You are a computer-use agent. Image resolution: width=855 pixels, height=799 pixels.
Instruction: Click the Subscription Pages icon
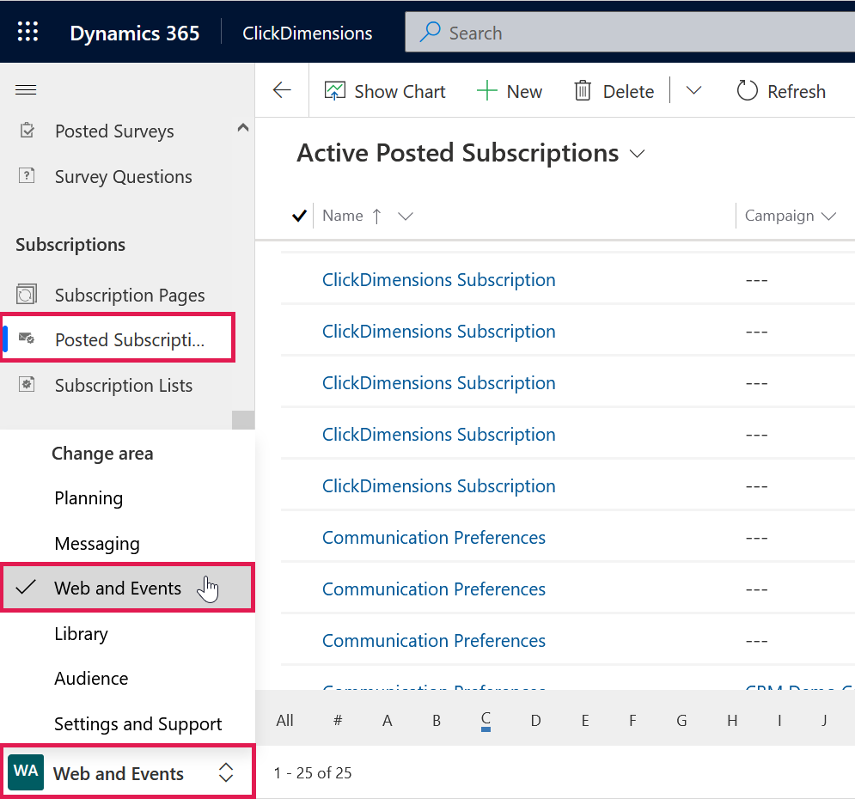pyautogui.click(x=27, y=295)
